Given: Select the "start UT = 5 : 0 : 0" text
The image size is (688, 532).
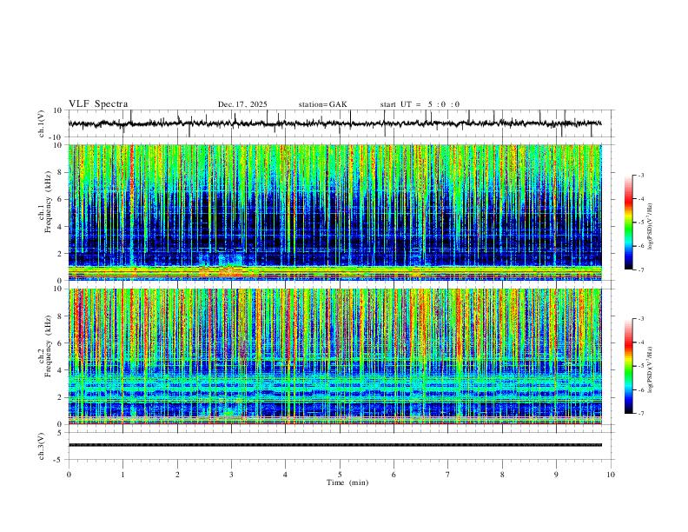Looking at the screenshot, I should (420, 104).
